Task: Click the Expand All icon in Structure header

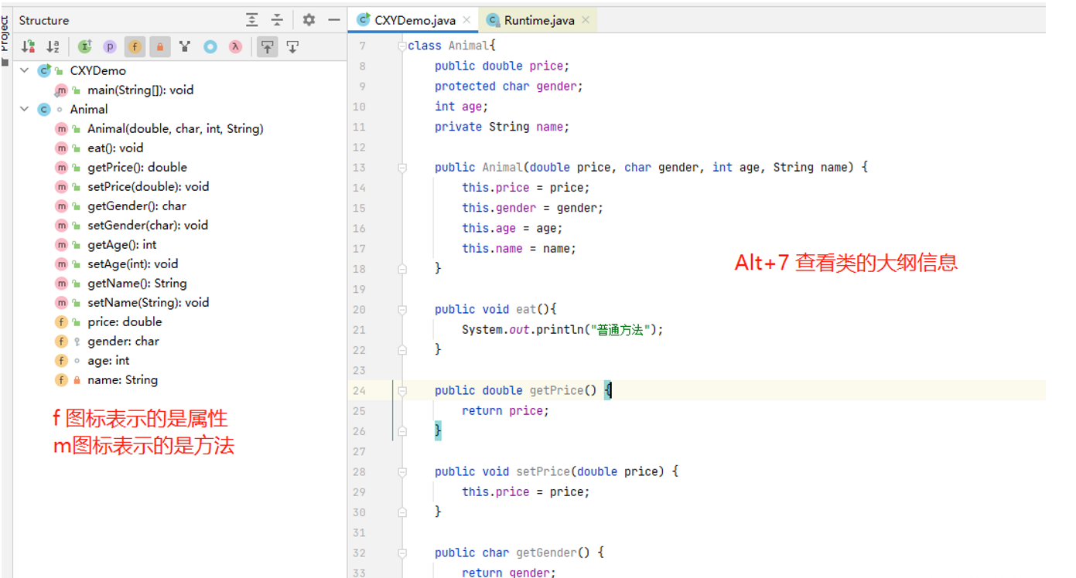Action: pos(252,20)
